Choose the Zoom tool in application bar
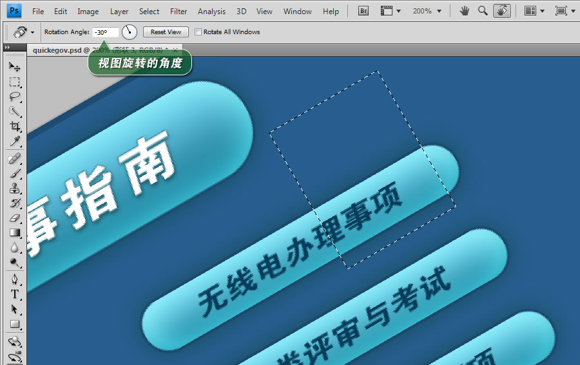Image resolution: width=580 pixels, height=365 pixels. tap(483, 11)
